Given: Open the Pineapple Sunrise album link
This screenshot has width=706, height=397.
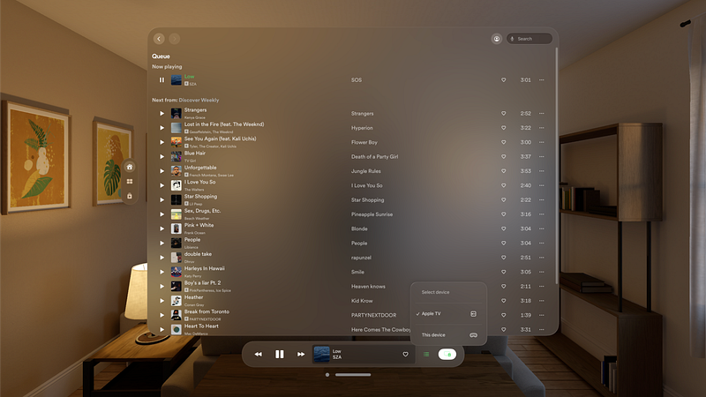Looking at the screenshot, I should click(372, 214).
